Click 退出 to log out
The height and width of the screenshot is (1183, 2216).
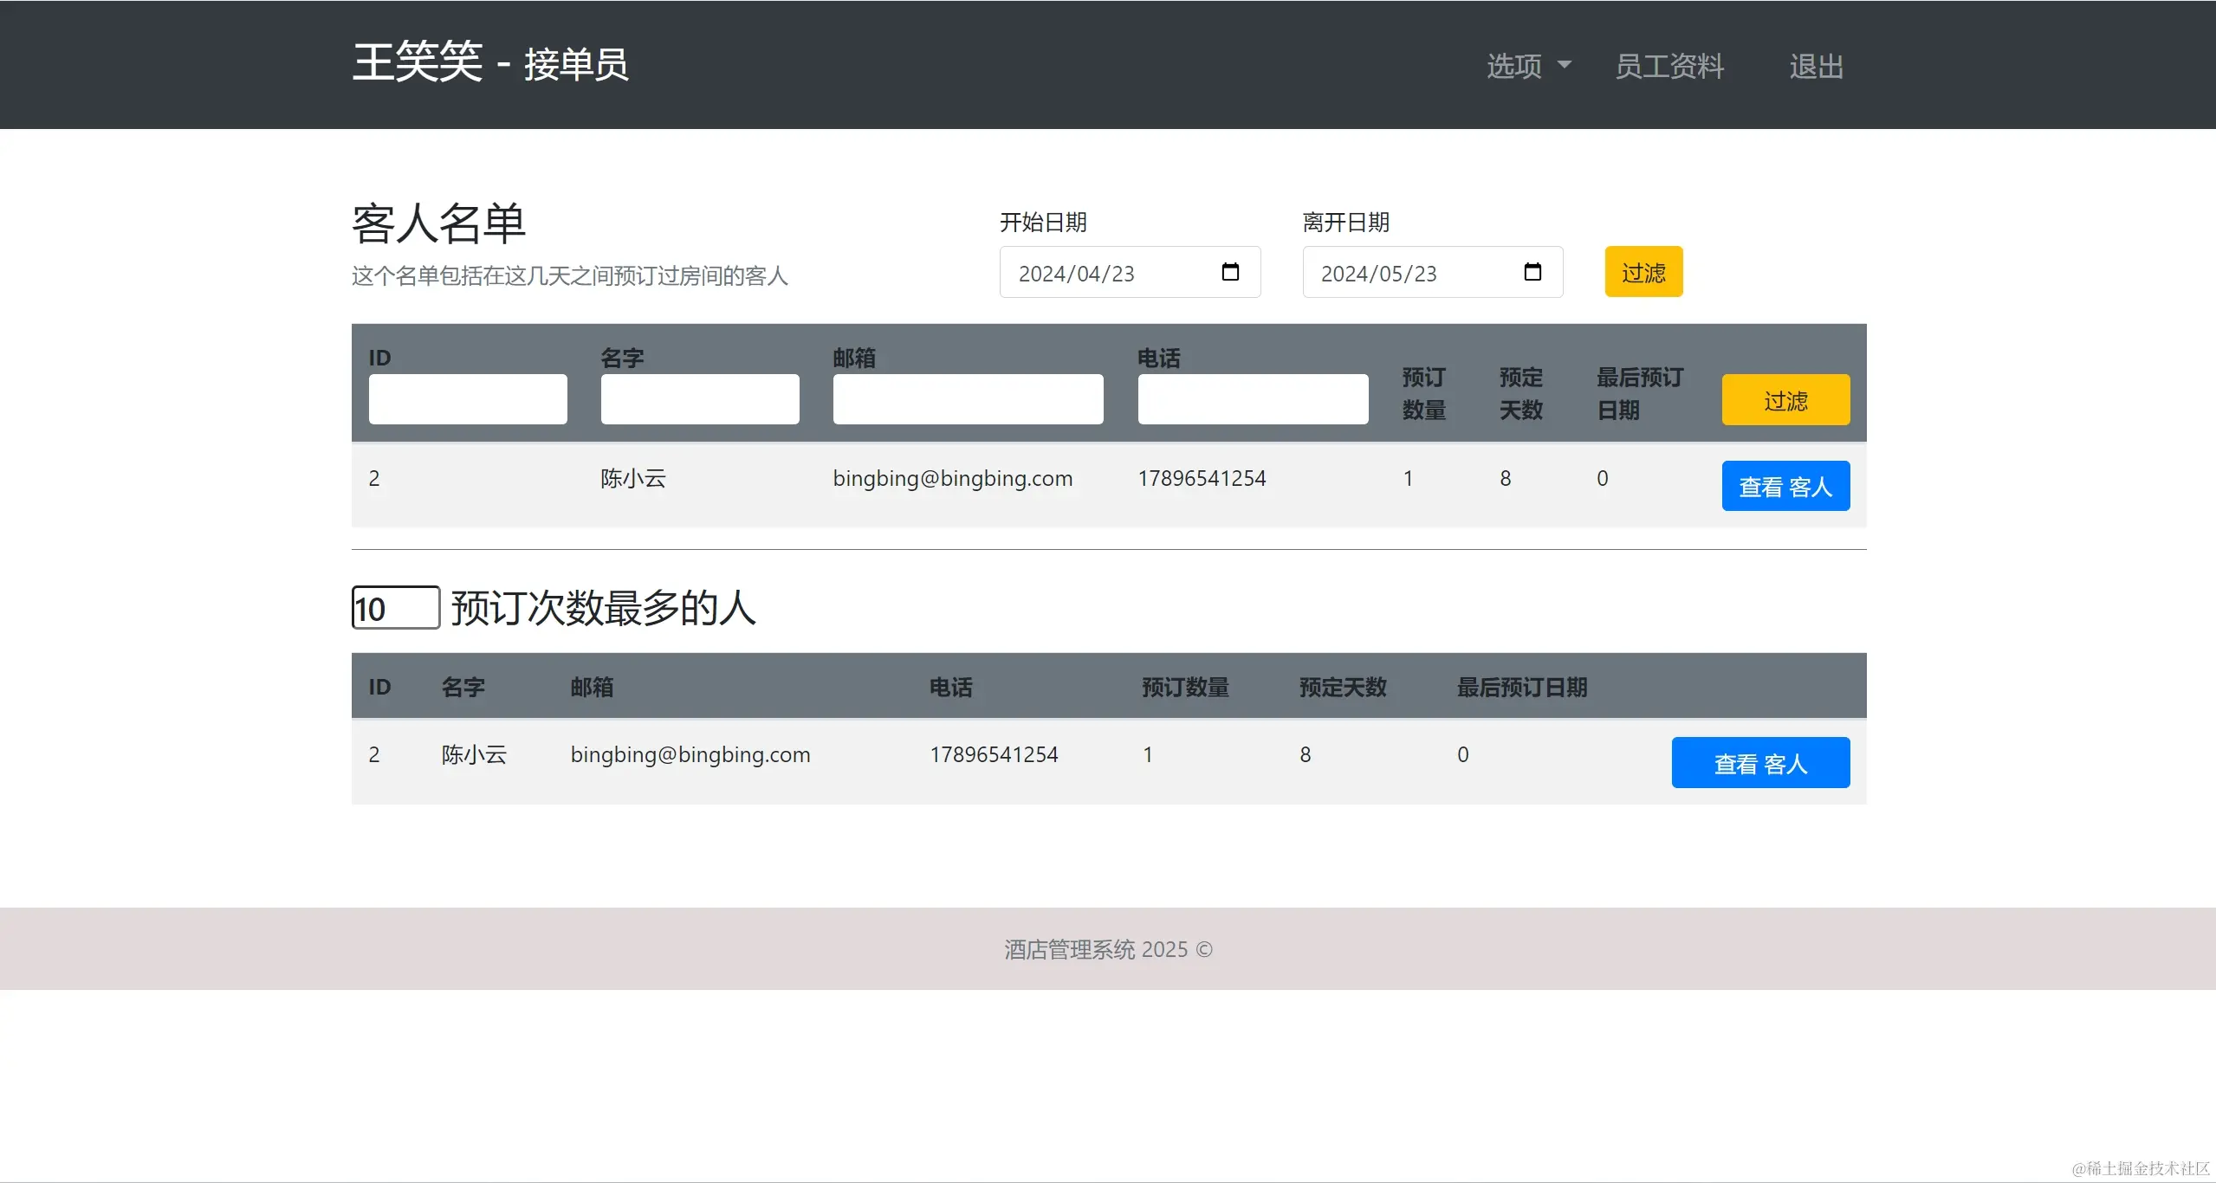1816,66
